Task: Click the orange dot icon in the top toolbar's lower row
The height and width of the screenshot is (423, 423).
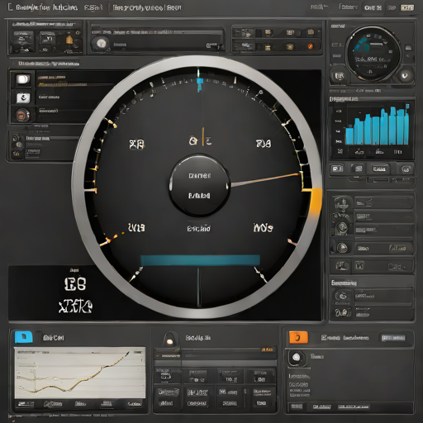Action: pyautogui.click(x=311, y=46)
